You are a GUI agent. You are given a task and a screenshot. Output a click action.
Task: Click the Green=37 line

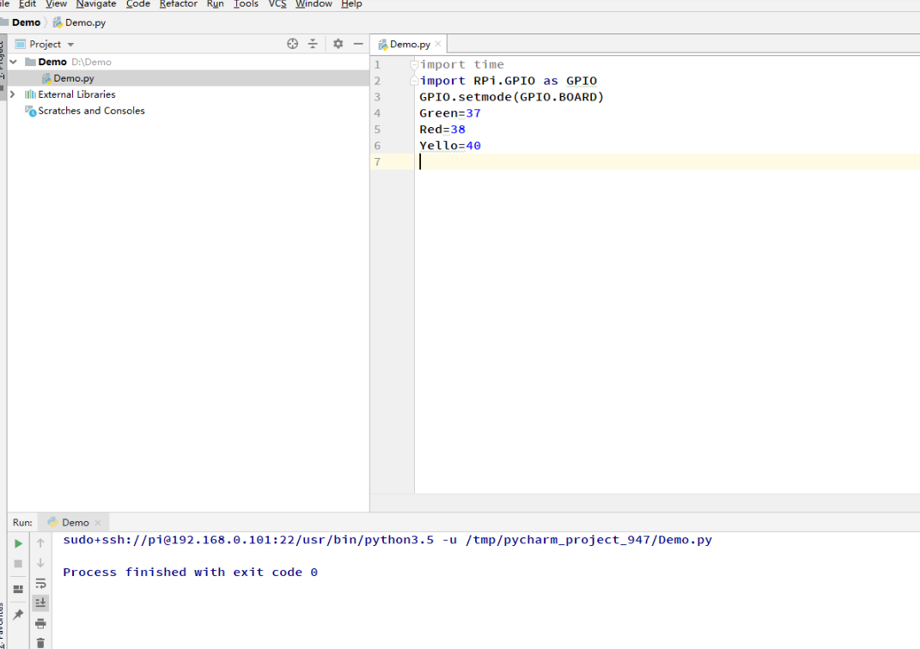pos(450,113)
